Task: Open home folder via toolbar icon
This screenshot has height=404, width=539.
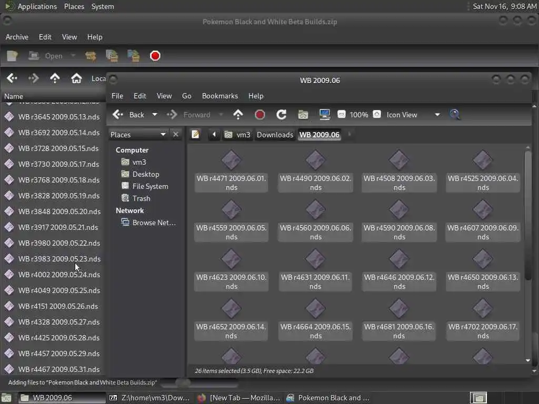Action: point(303,115)
